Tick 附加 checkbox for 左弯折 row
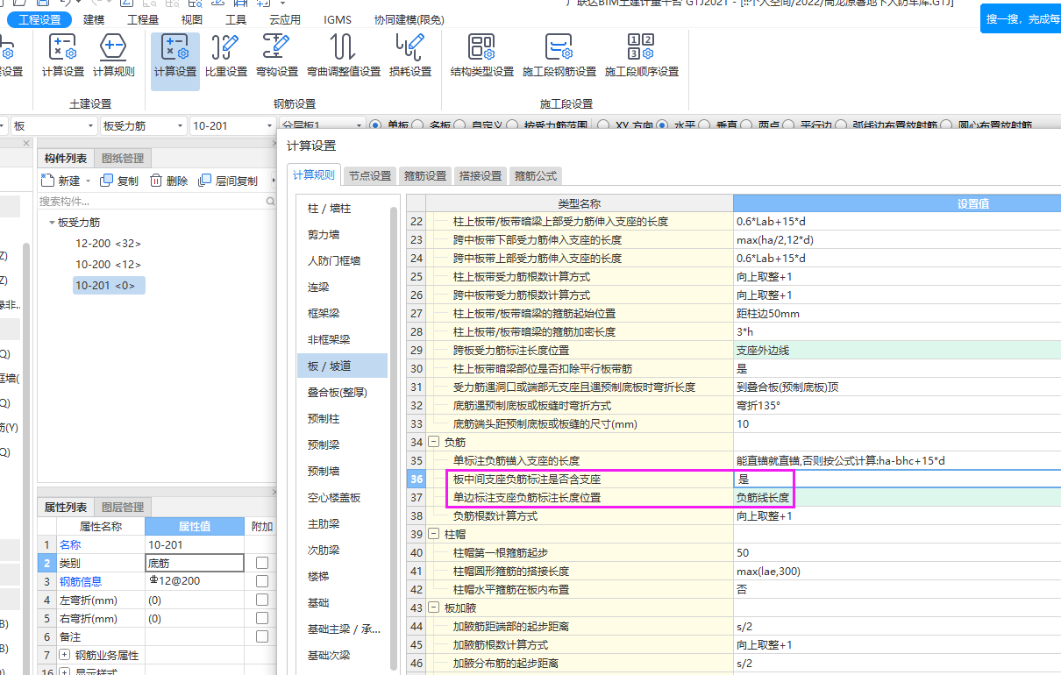 tap(262, 600)
